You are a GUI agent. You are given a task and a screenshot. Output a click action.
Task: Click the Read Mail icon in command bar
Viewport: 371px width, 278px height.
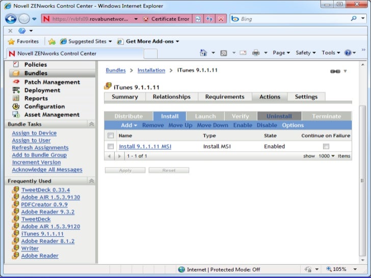tap(243, 53)
